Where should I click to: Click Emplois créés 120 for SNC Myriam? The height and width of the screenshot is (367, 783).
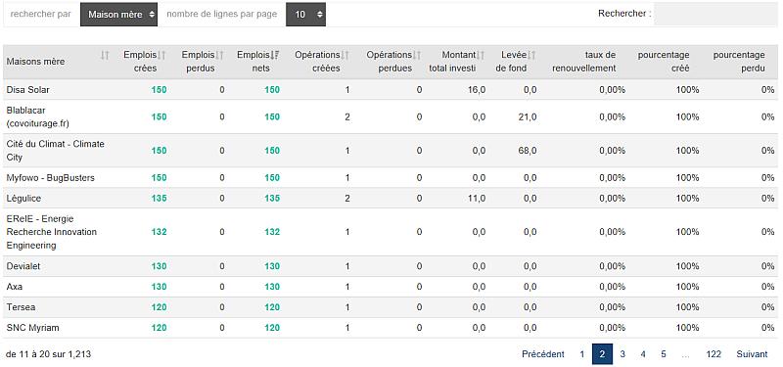tap(159, 328)
